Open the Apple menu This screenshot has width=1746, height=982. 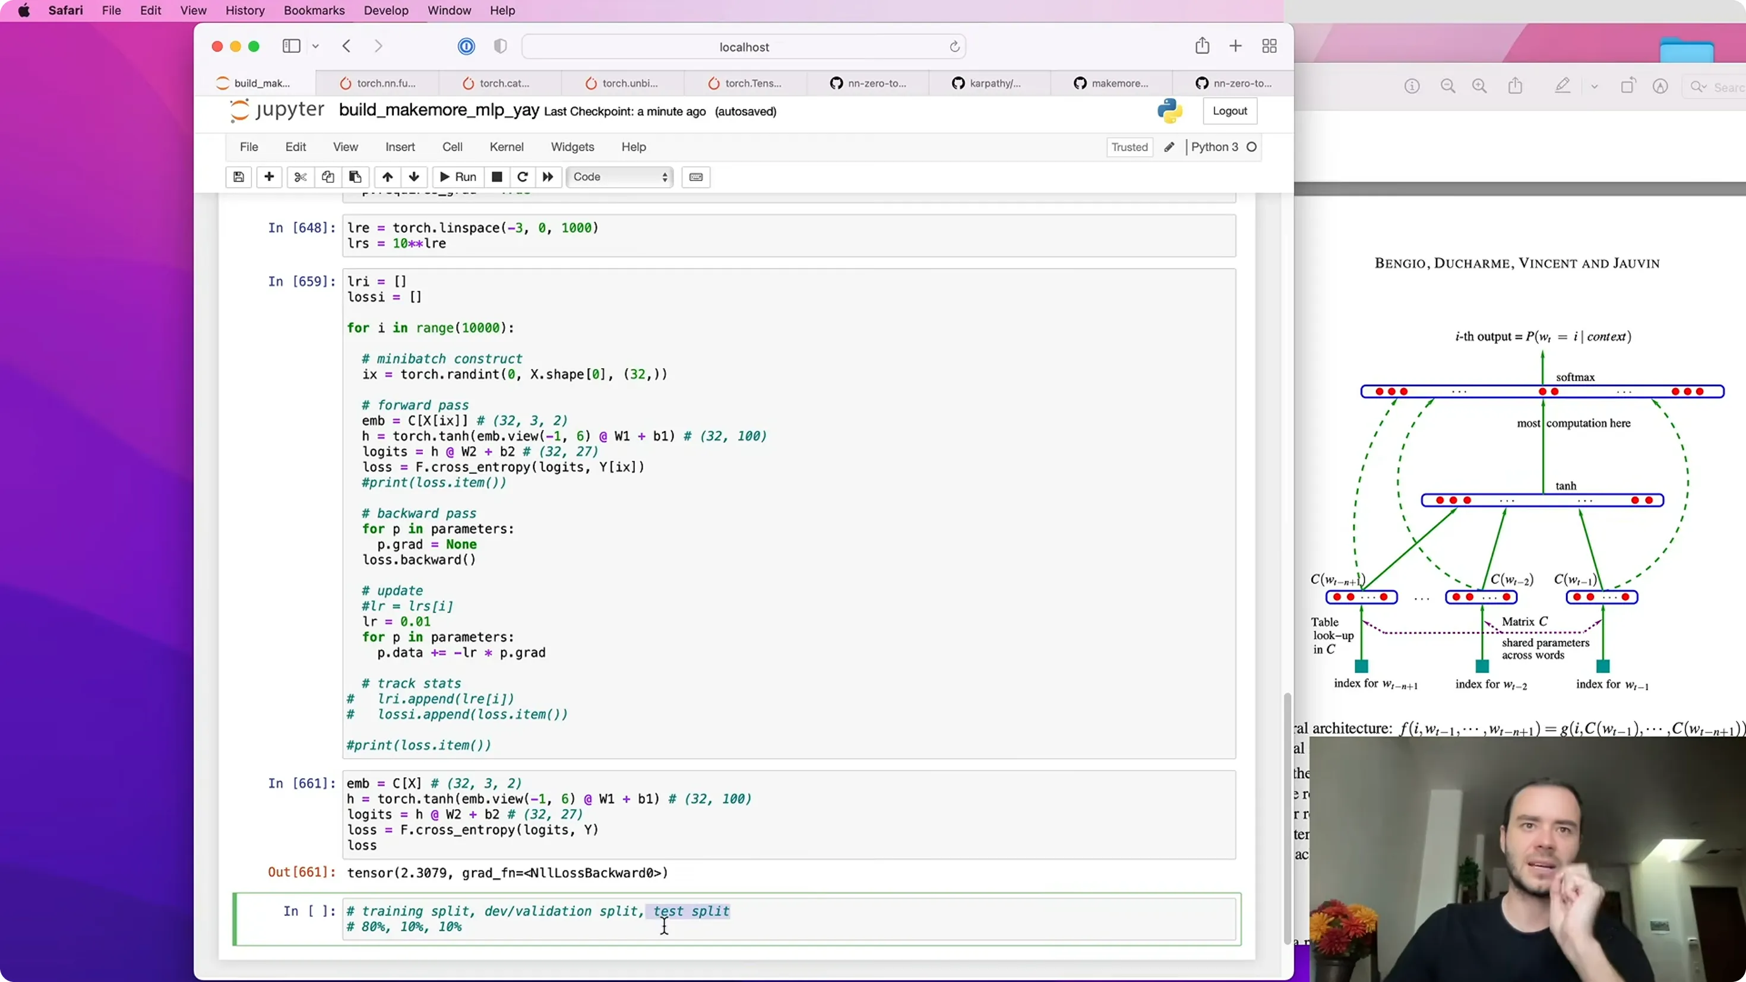tap(24, 10)
